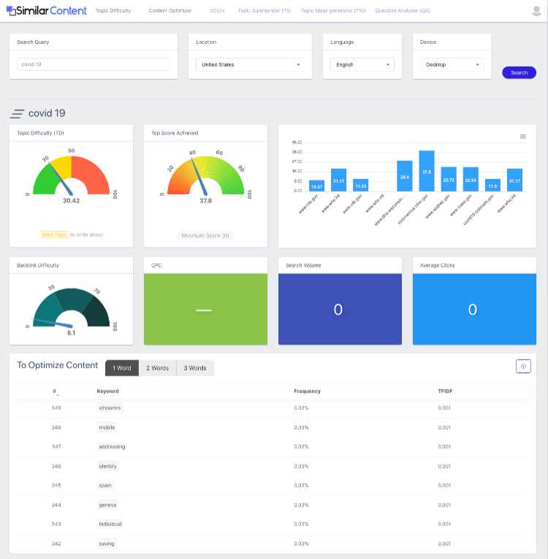The width and height of the screenshot is (548, 559).
Task: Click the chart bar labeled 22.56
Action: 471,179
